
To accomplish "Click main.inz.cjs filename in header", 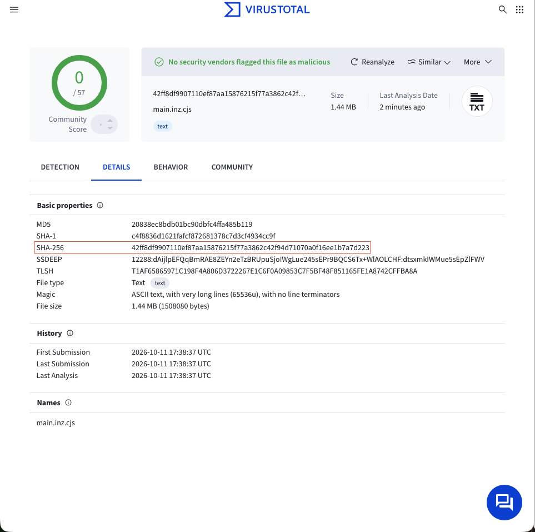I will coord(172,110).
